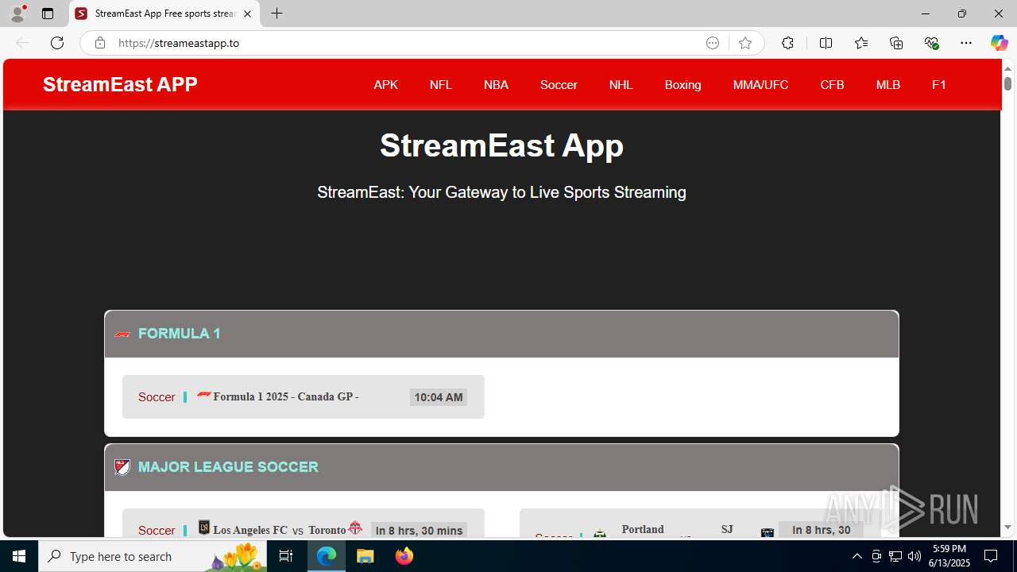Open Task View on the taskbar
Screen dimensions: 1017x572
coord(287,556)
